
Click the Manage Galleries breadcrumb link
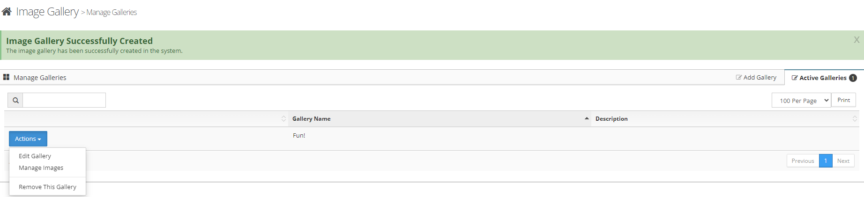coord(112,13)
